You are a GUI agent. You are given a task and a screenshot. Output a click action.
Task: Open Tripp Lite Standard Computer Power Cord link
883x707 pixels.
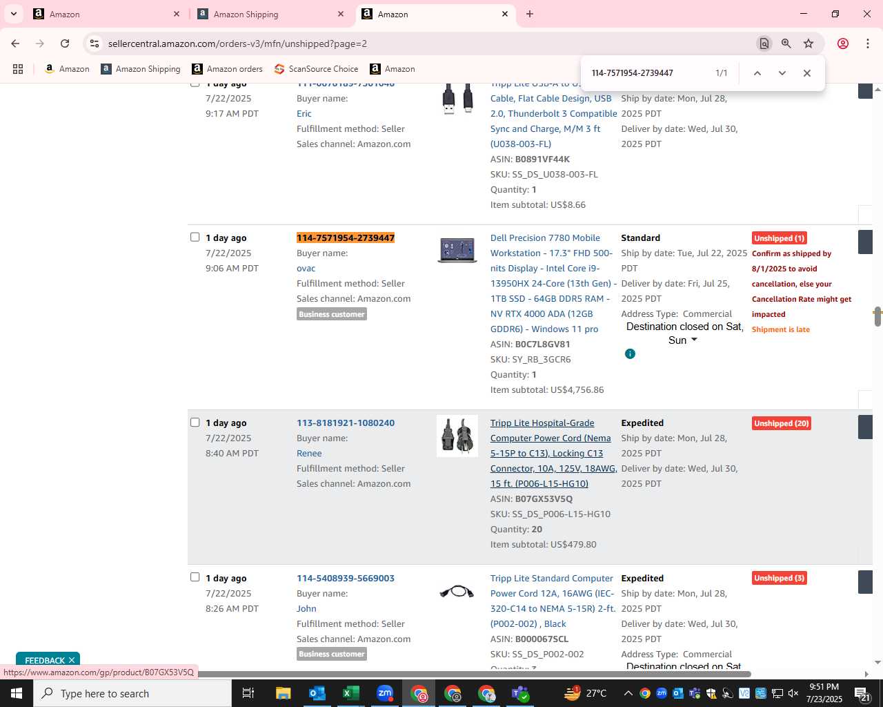[553, 601]
